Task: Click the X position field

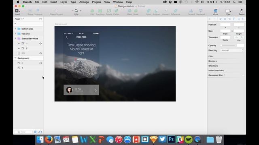Action: click(225, 25)
